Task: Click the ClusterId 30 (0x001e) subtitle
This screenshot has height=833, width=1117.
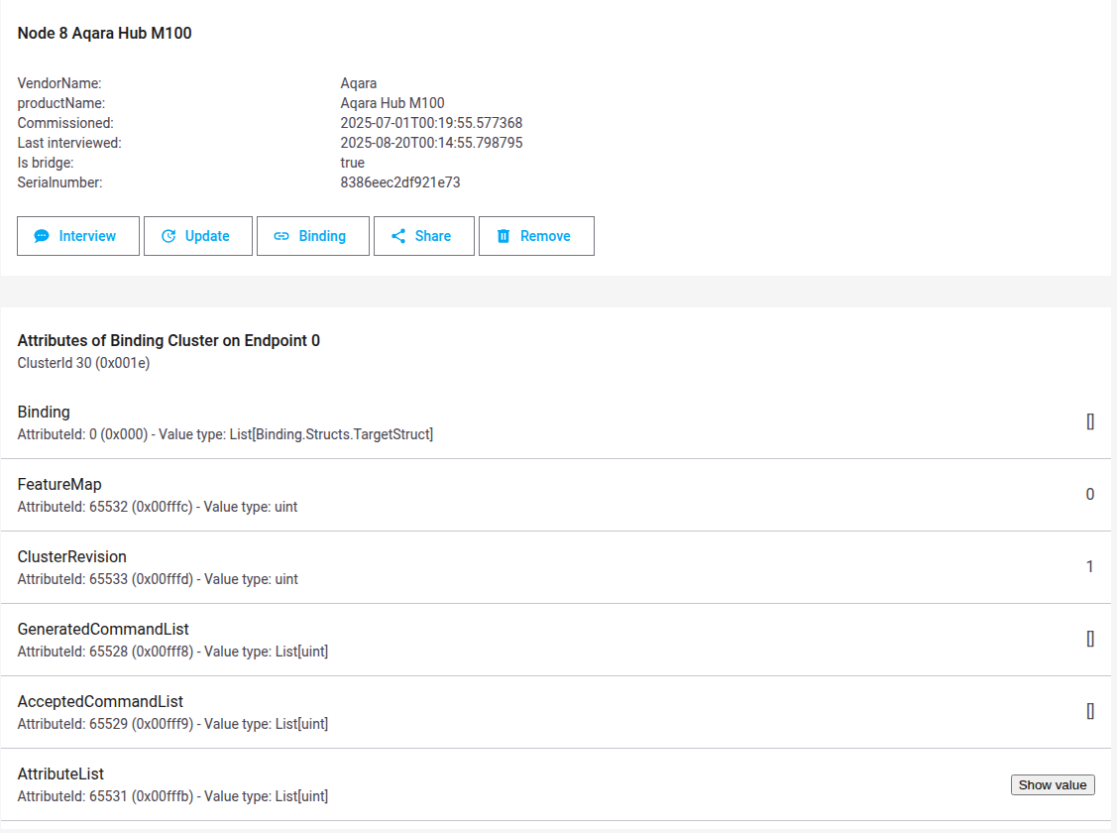Action: tap(83, 363)
